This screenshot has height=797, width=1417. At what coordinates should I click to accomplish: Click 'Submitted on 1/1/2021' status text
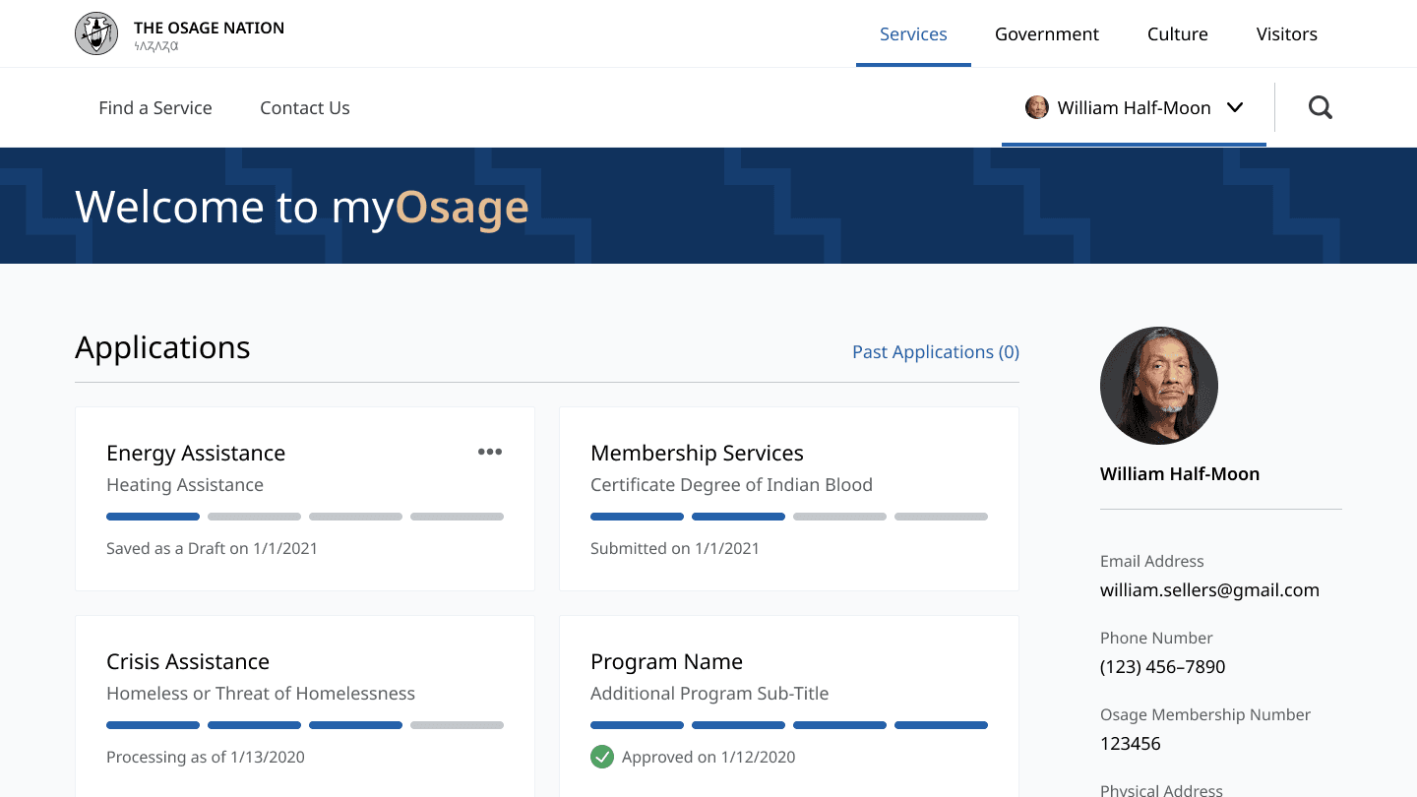click(x=675, y=548)
